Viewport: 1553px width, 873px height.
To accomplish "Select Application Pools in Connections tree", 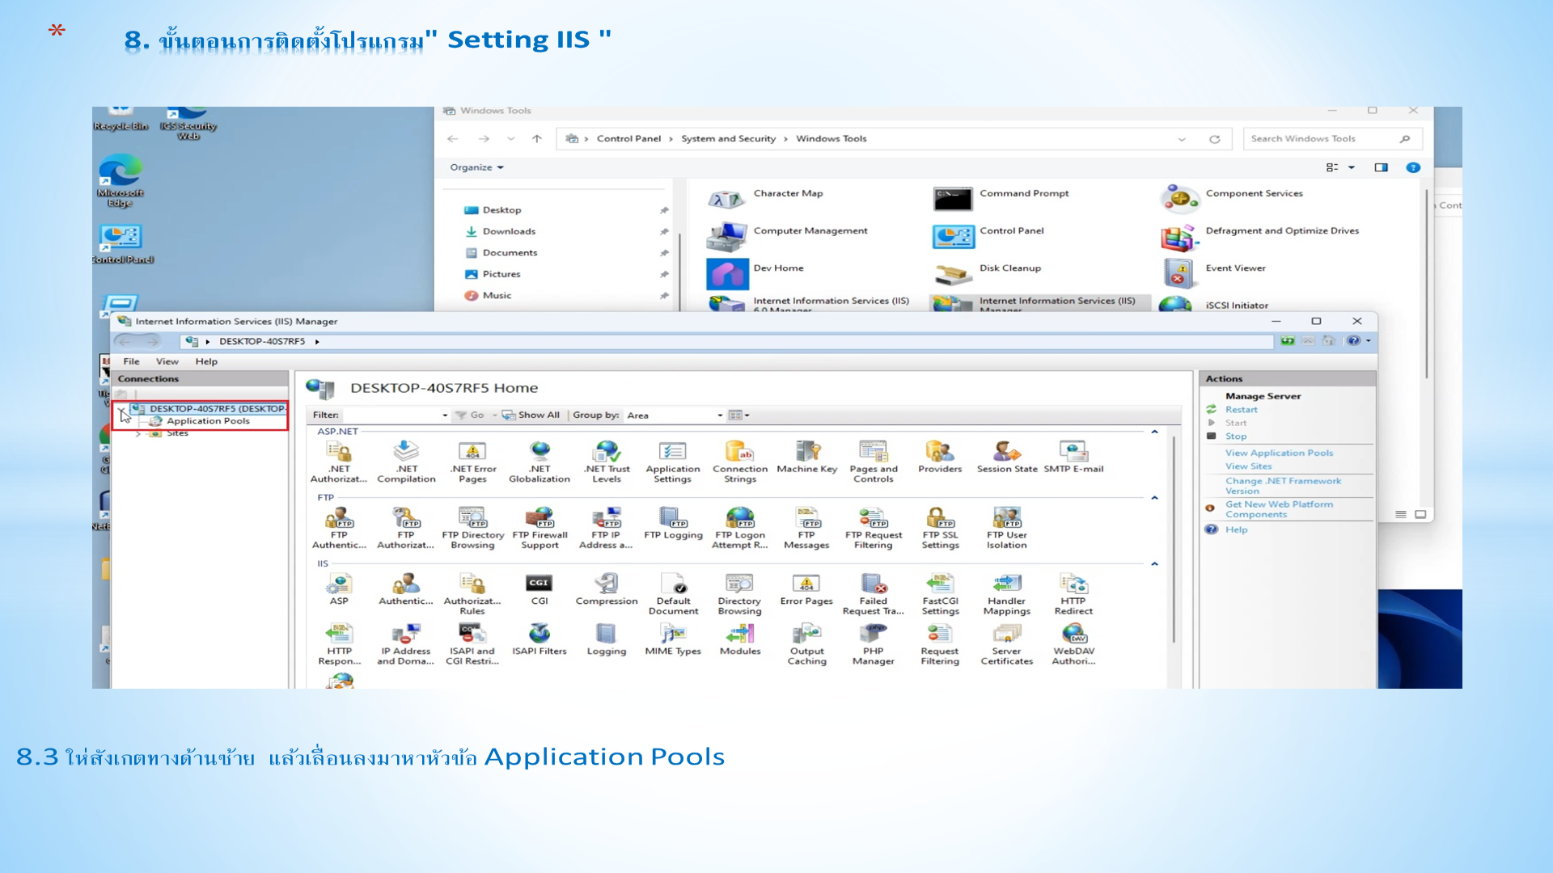I will pyautogui.click(x=208, y=421).
